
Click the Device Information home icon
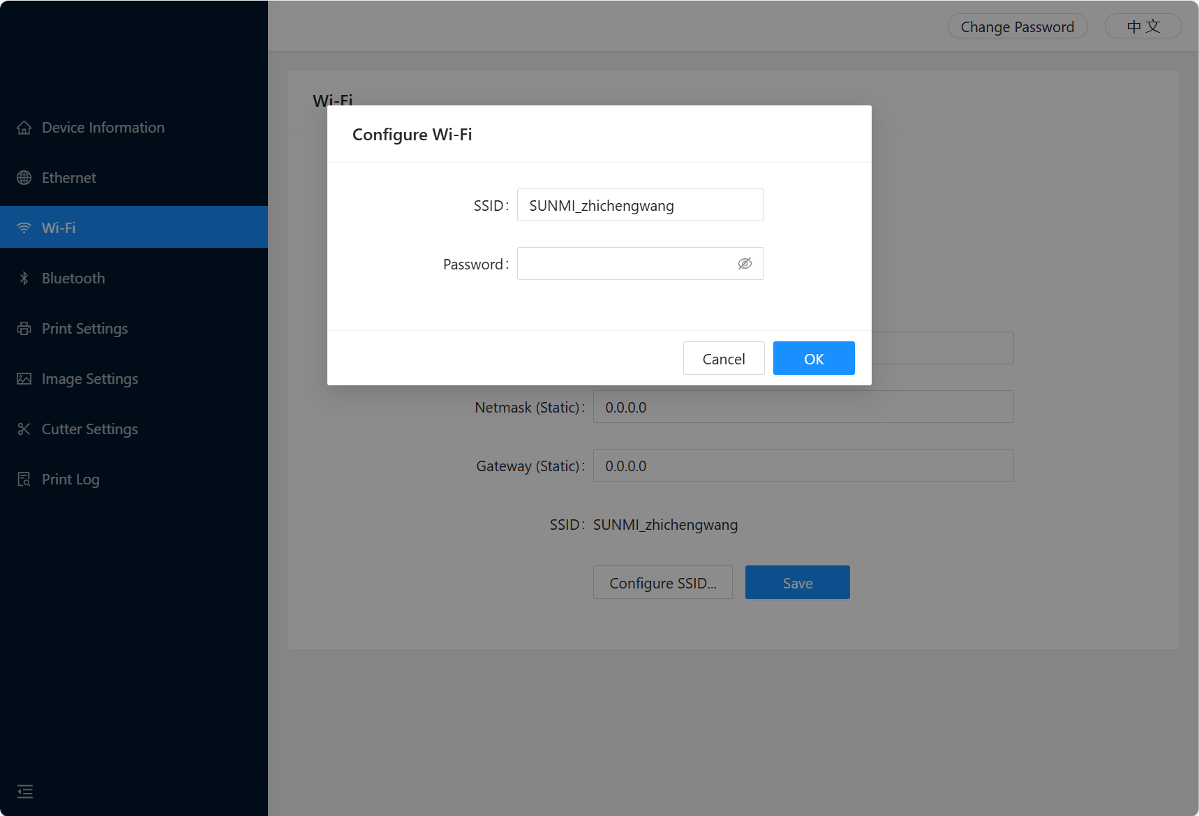[24, 128]
